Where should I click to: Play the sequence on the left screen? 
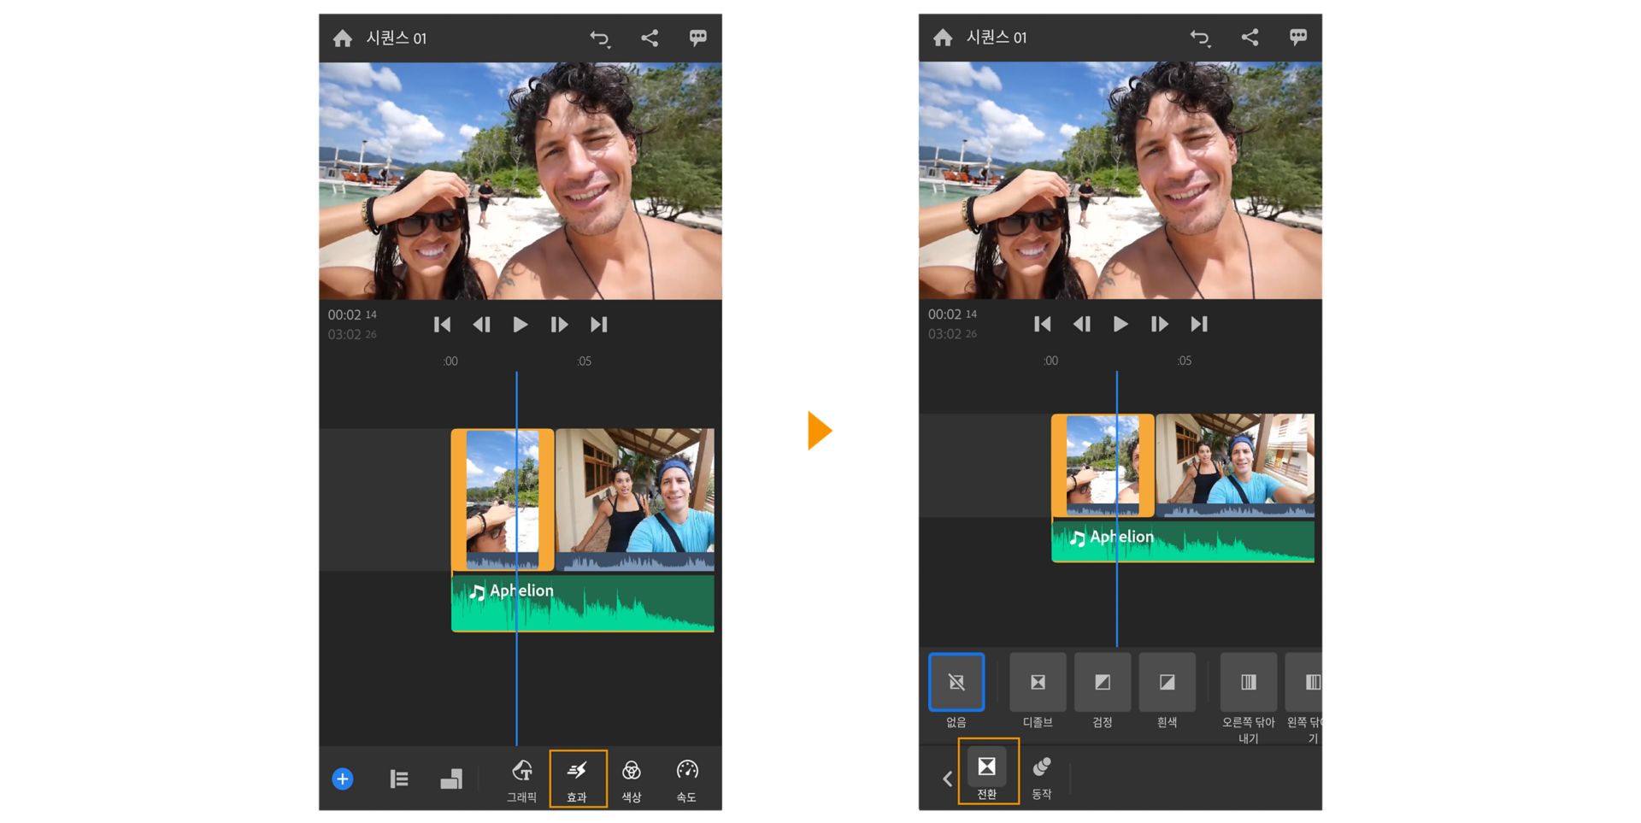coord(520,325)
